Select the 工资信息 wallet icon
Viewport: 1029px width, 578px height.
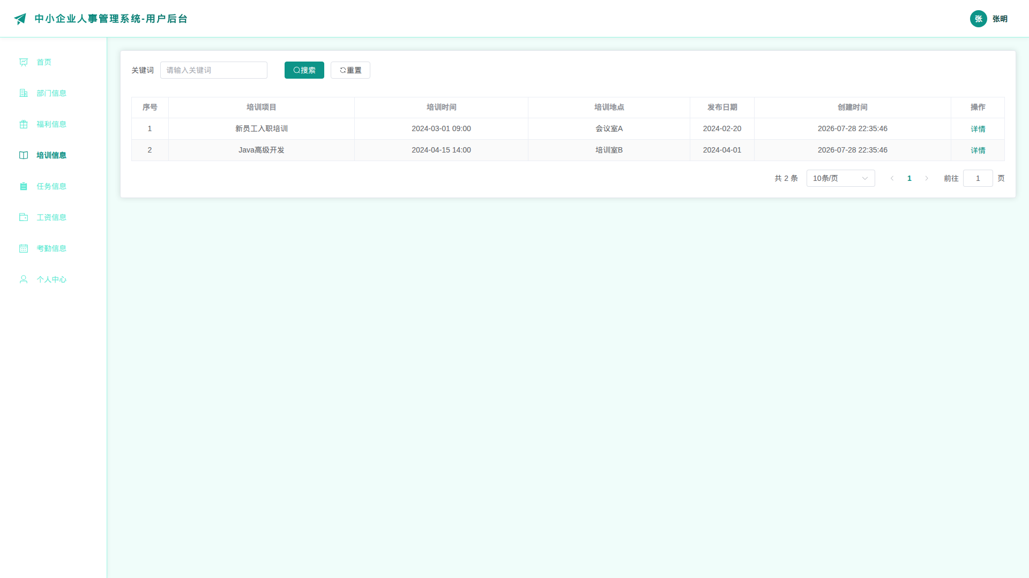click(24, 217)
